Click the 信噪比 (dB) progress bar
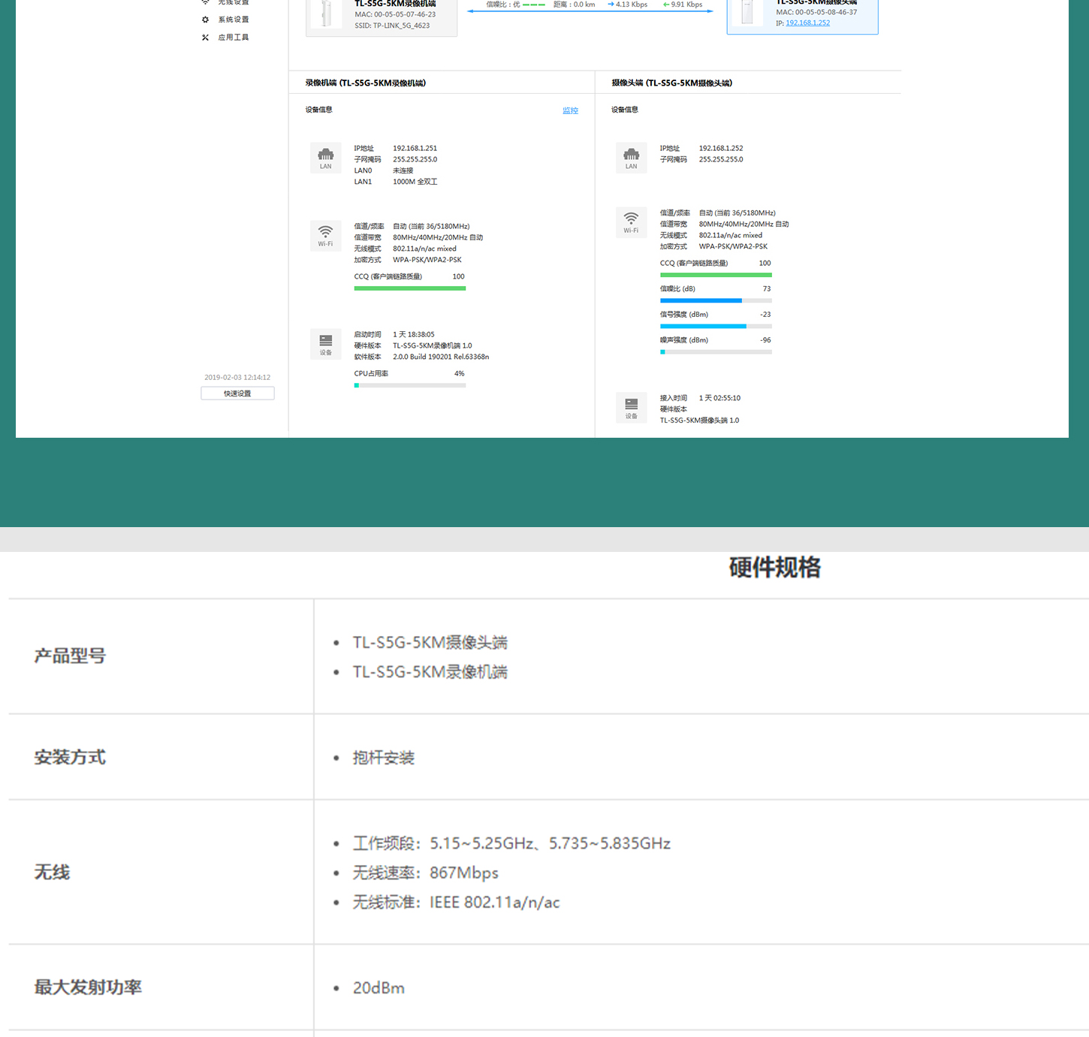This screenshot has width=1089, height=1037. (x=716, y=300)
